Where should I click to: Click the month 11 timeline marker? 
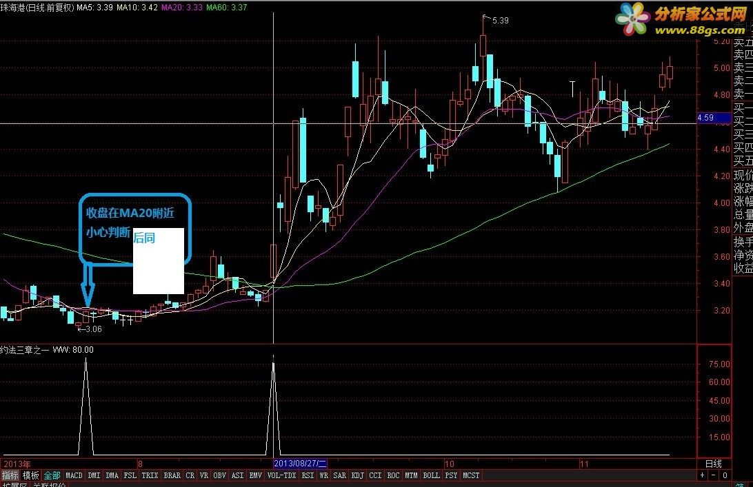point(584,464)
